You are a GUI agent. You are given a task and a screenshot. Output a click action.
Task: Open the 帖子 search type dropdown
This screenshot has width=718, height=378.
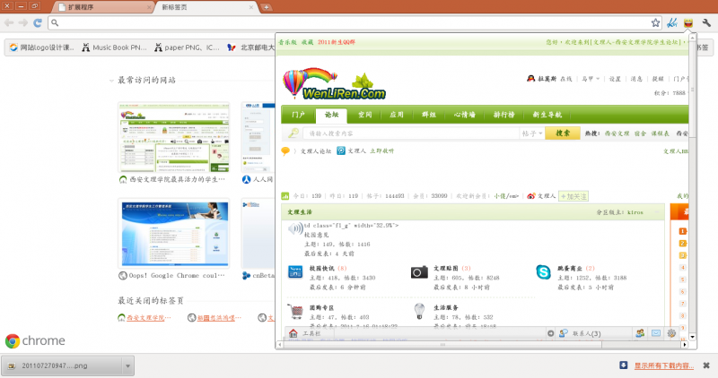tap(532, 133)
